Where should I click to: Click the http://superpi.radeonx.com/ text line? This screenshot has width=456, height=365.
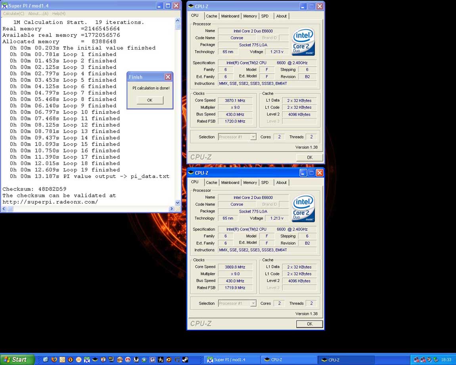pos(50,202)
